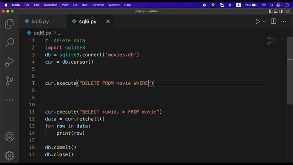Open the Manage gear menu
The image size is (293, 165).
pyautogui.click(x=9, y=156)
